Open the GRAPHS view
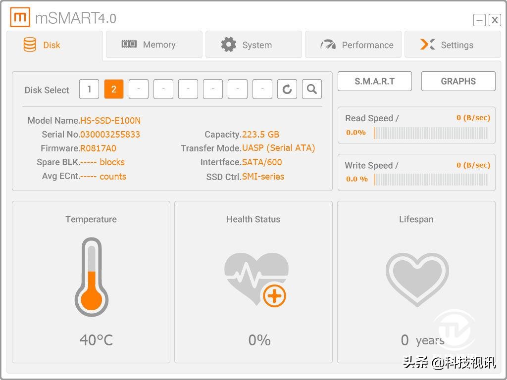Image resolution: width=507 pixels, height=380 pixels. [458, 81]
